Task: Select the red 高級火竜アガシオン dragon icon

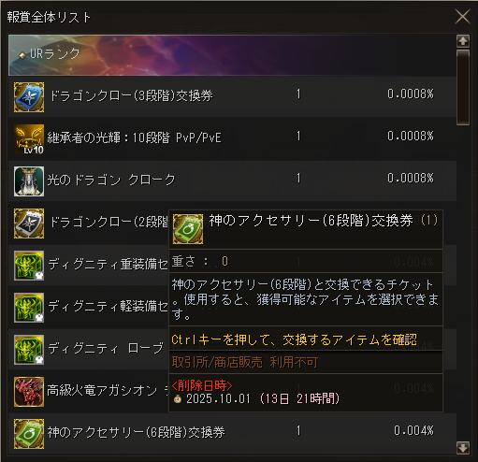Action: 29,392
